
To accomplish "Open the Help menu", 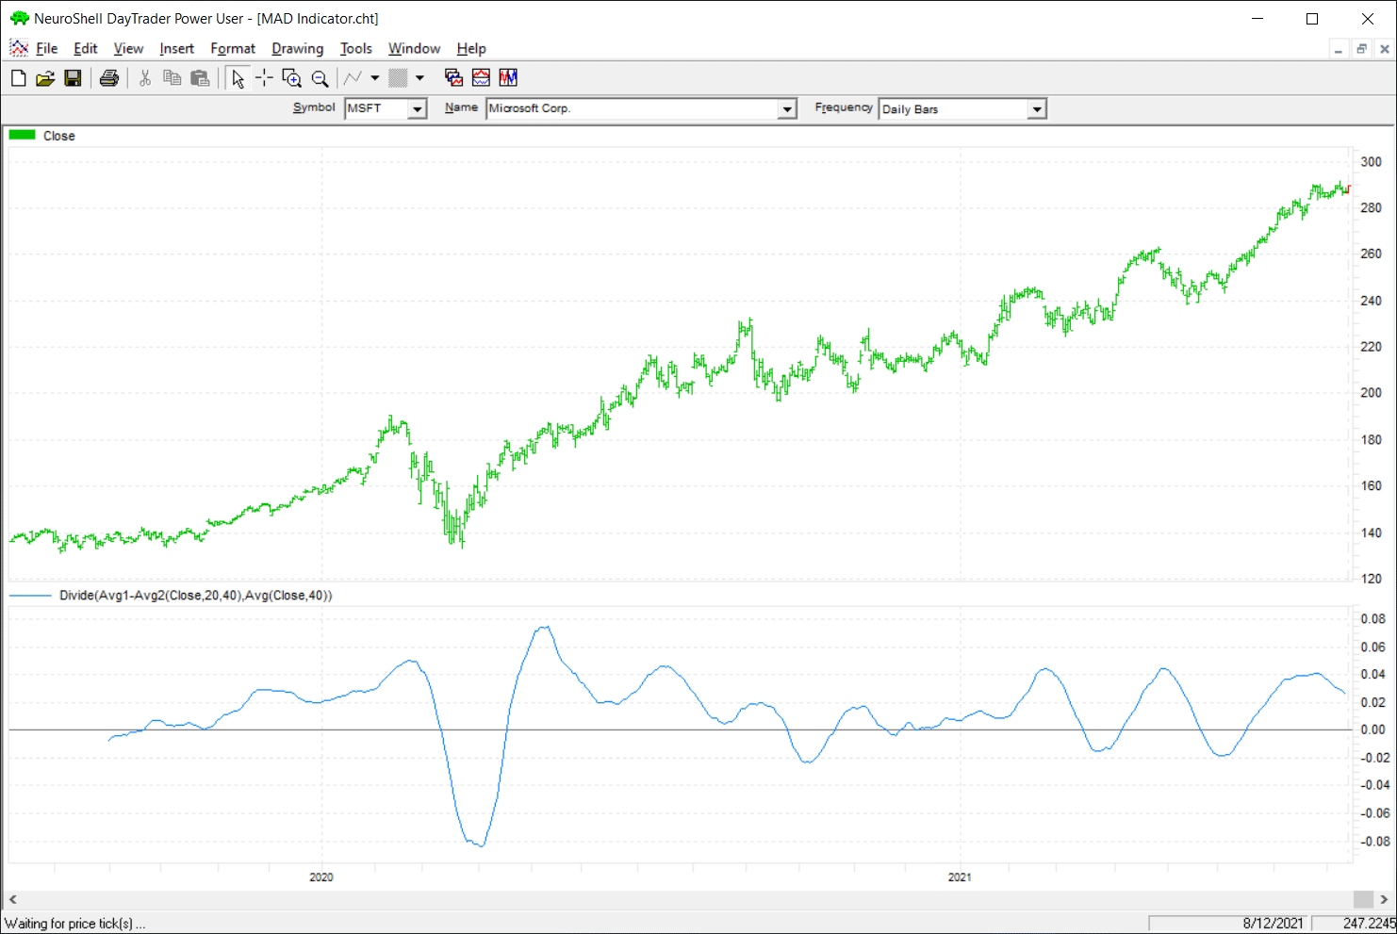I will pos(471,49).
